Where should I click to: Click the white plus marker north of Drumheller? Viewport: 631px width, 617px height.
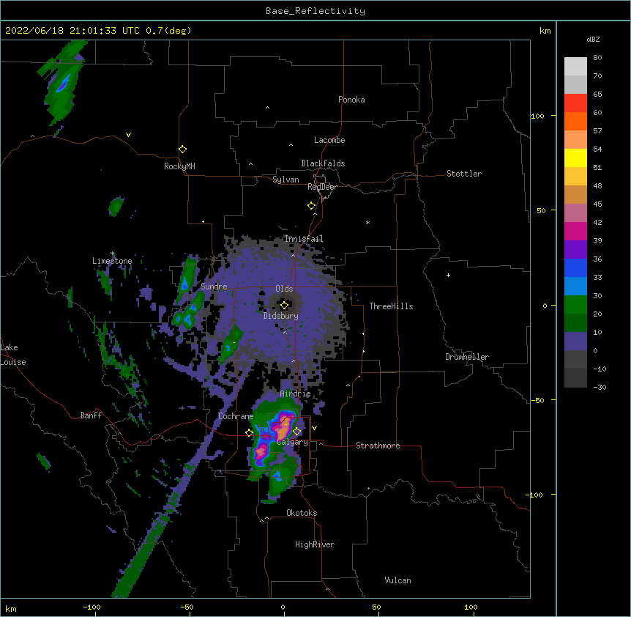[448, 275]
